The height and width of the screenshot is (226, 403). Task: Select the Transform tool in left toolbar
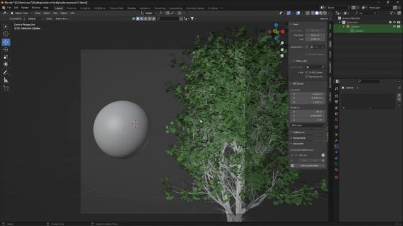click(x=6, y=64)
